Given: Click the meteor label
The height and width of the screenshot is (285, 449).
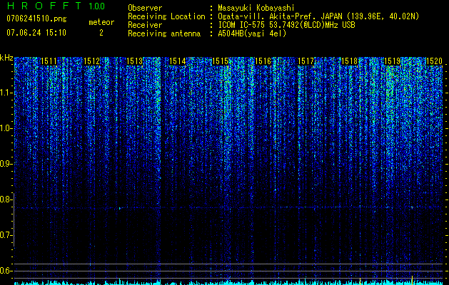Looking at the screenshot, I should tap(101, 22).
